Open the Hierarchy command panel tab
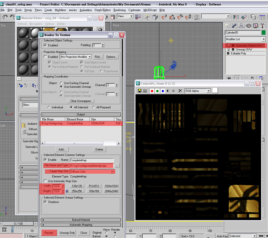The image size is (268, 238). 241,26
